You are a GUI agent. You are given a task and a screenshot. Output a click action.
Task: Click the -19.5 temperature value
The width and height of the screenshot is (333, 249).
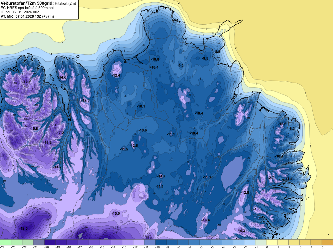[23, 228]
